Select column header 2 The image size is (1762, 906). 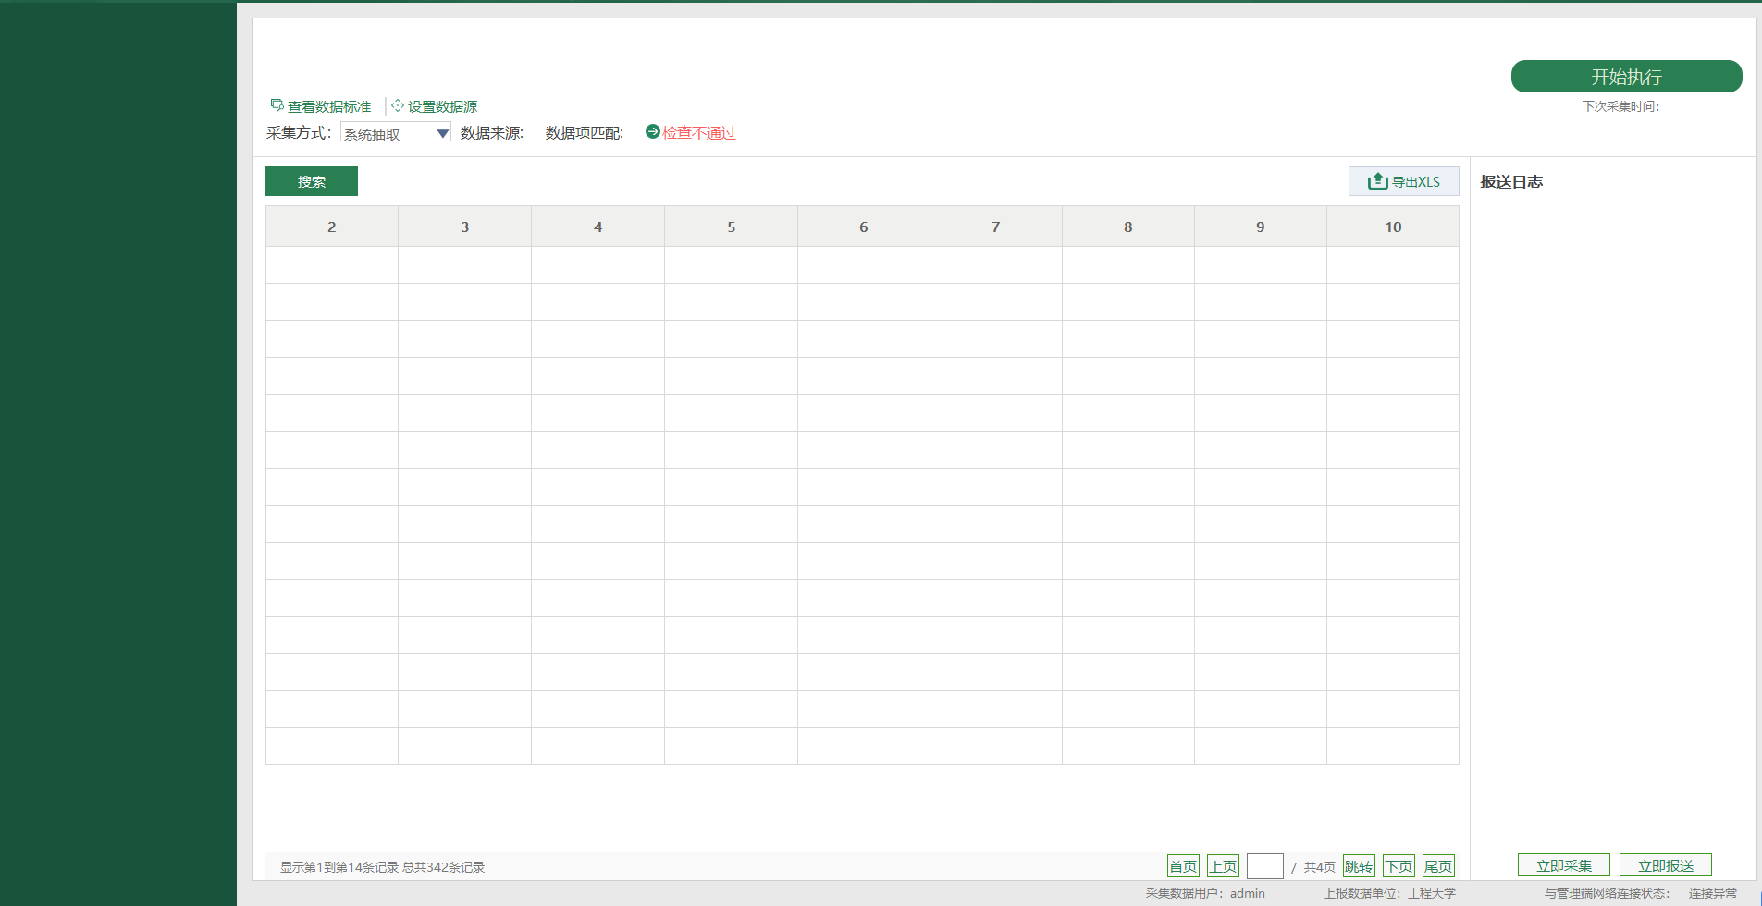332,226
